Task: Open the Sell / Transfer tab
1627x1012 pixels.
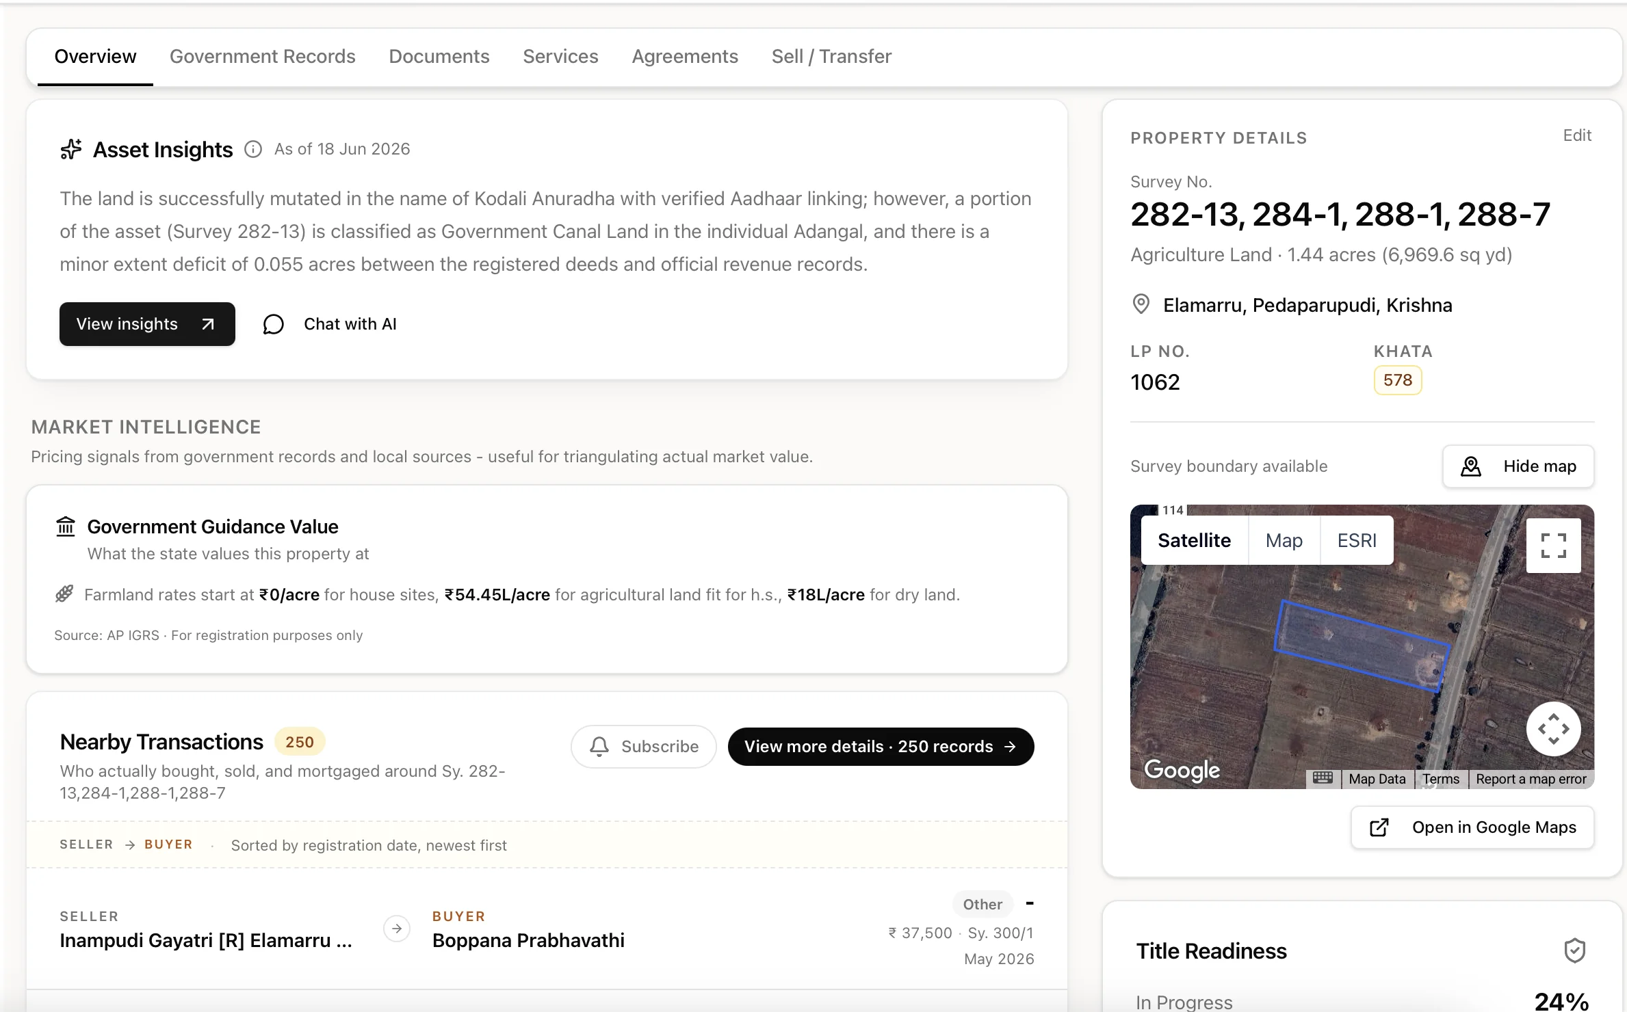Action: pyautogui.click(x=831, y=56)
